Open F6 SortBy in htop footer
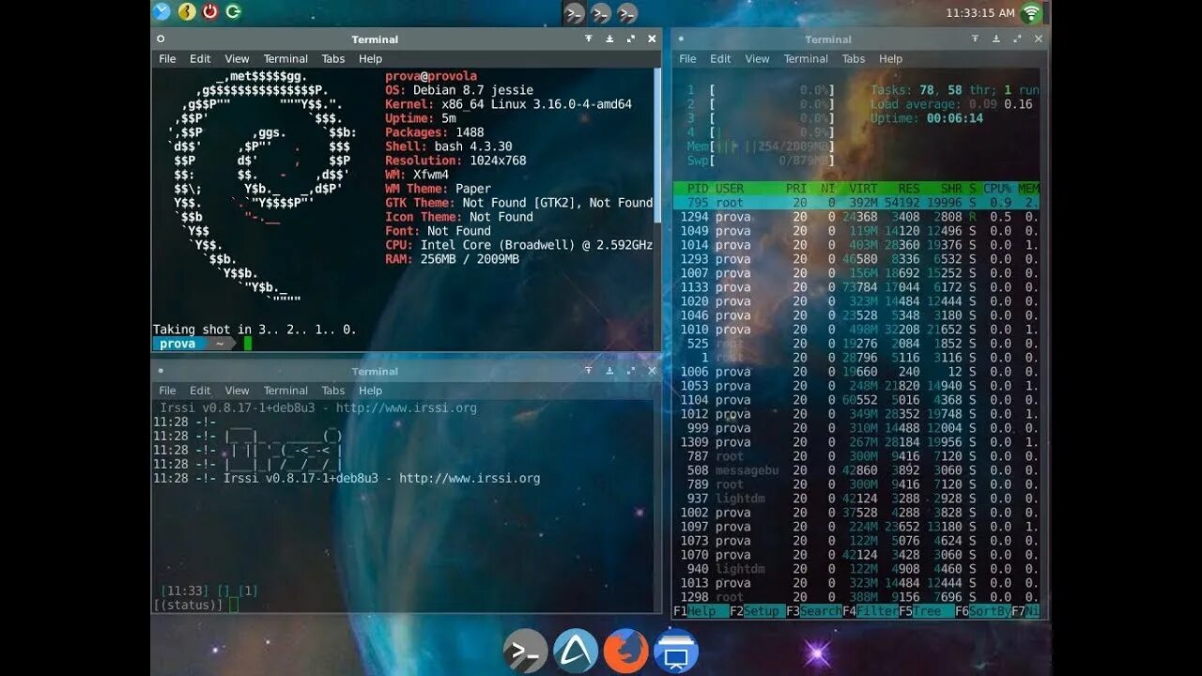This screenshot has width=1202, height=676. (x=982, y=611)
